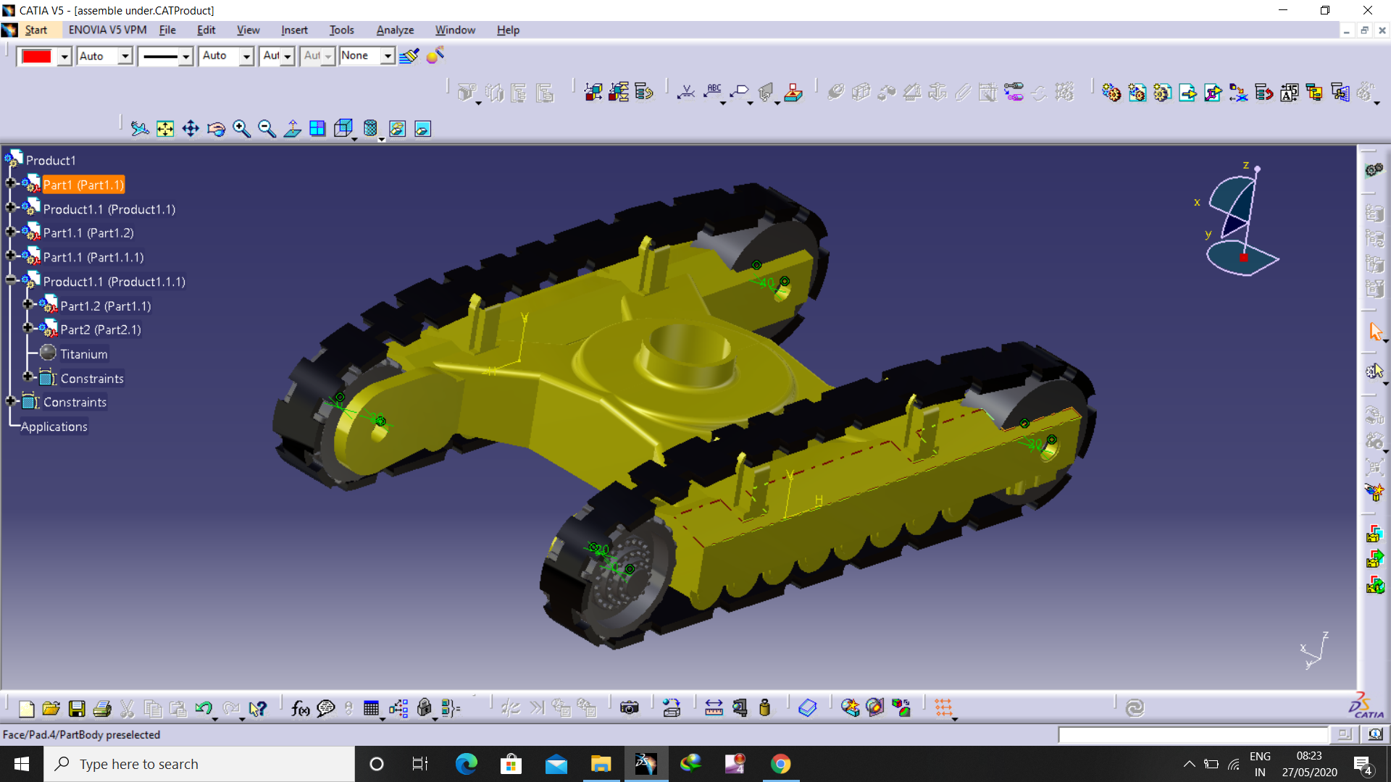Click the red color swatch

point(36,56)
